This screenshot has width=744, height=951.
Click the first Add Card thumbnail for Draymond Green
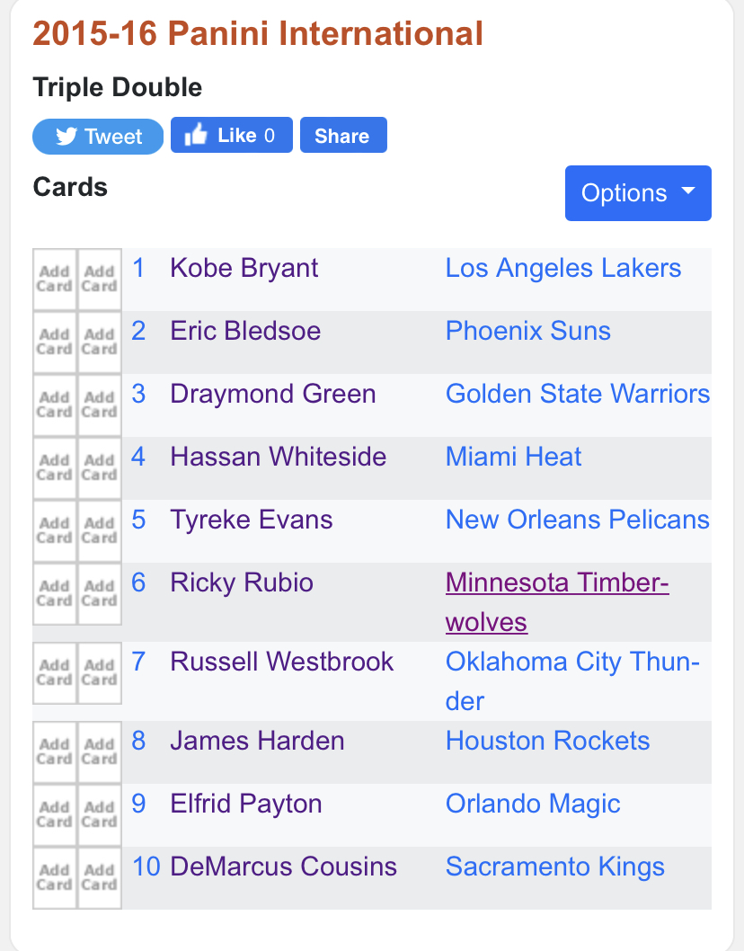[55, 405]
